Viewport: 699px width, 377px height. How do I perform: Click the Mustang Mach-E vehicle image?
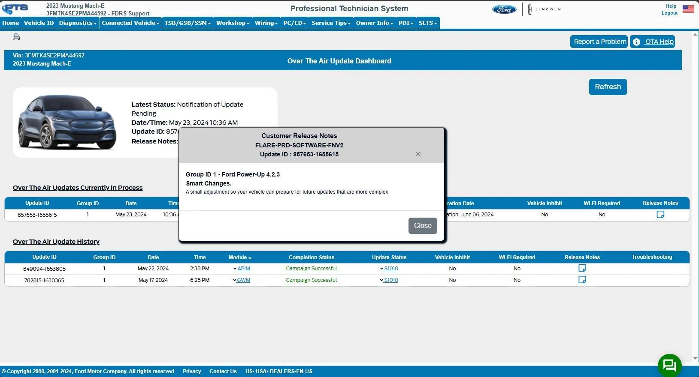pyautogui.click(x=67, y=122)
